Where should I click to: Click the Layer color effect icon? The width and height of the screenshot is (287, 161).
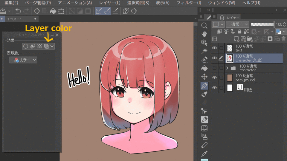46,46
